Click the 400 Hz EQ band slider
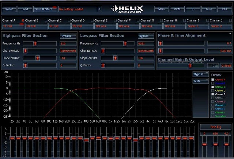This screenshot has height=159, width=234. pos(86,140)
